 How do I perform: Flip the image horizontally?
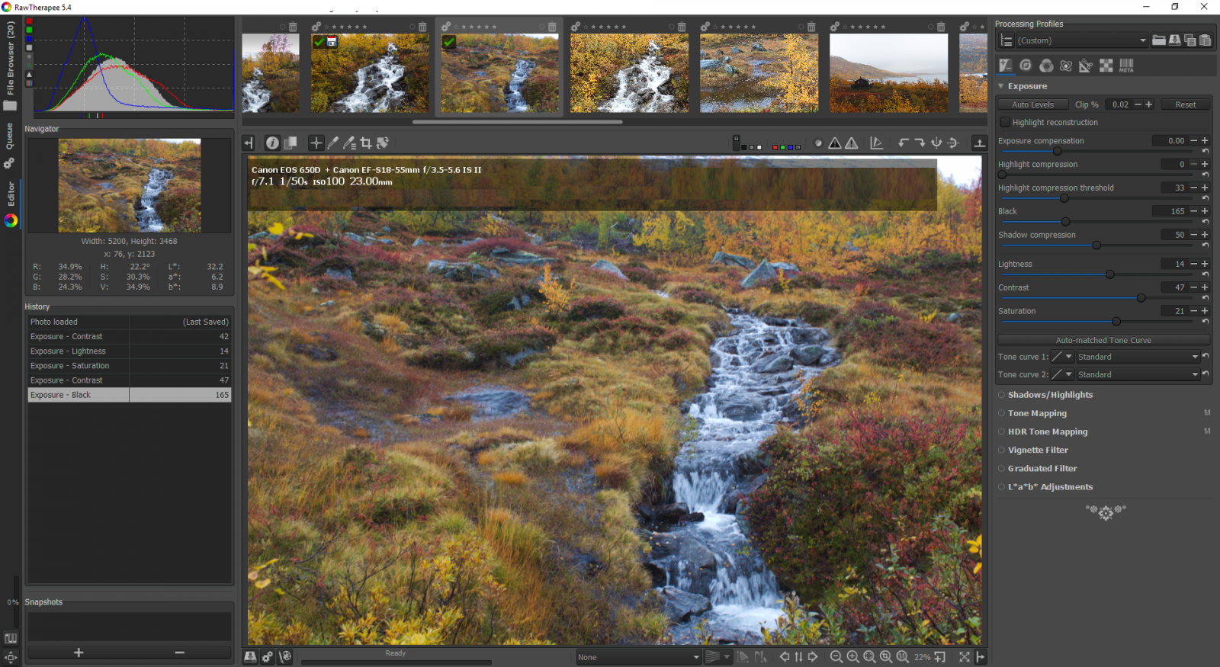[x=937, y=143]
